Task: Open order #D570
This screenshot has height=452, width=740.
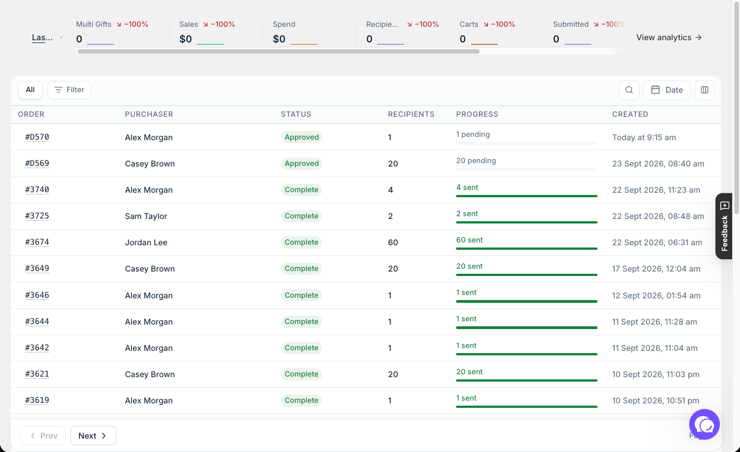Action: click(x=37, y=137)
